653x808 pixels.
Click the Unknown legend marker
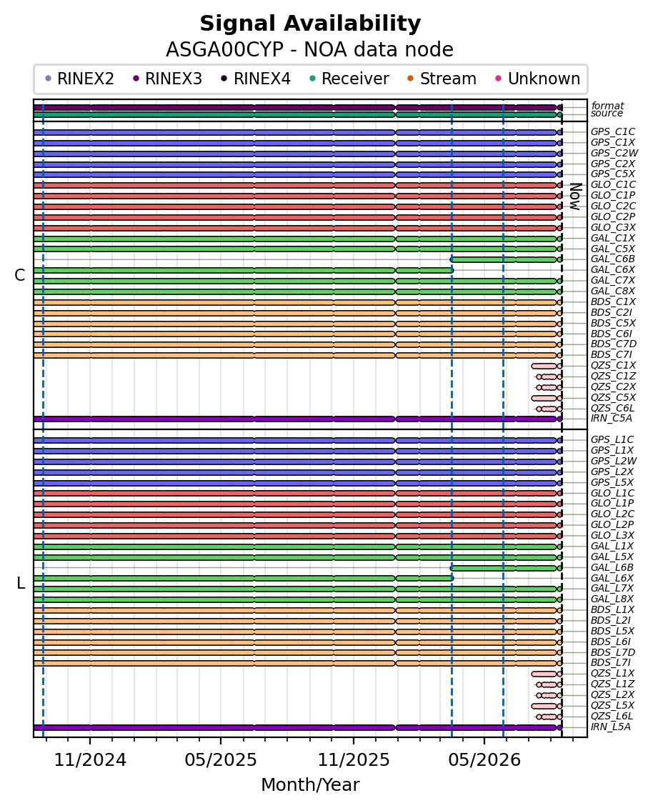(499, 79)
